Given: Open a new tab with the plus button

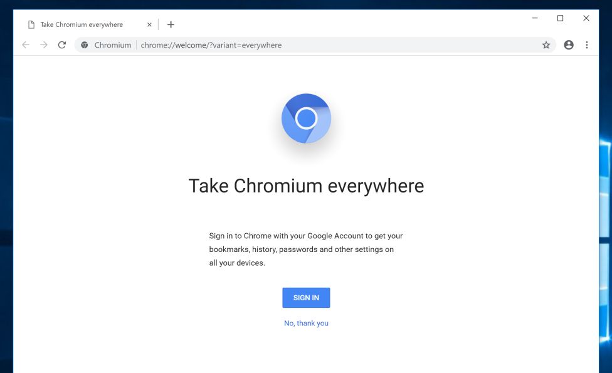Looking at the screenshot, I should click(x=171, y=24).
